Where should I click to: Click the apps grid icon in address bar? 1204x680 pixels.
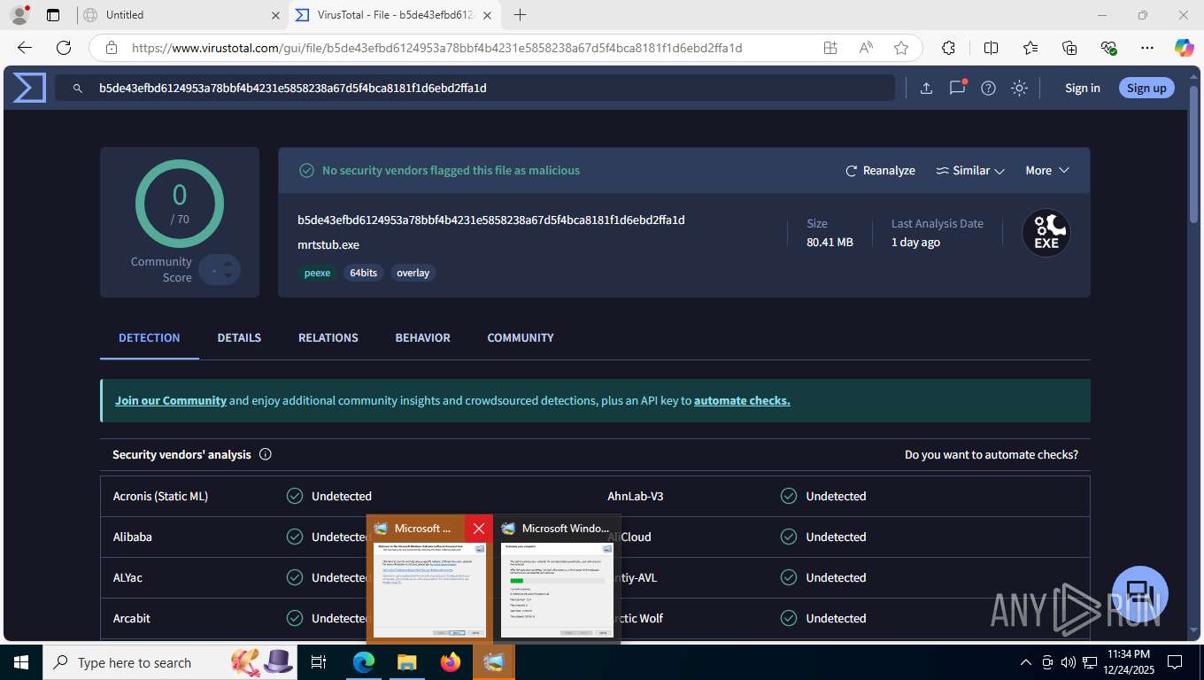pyautogui.click(x=830, y=48)
